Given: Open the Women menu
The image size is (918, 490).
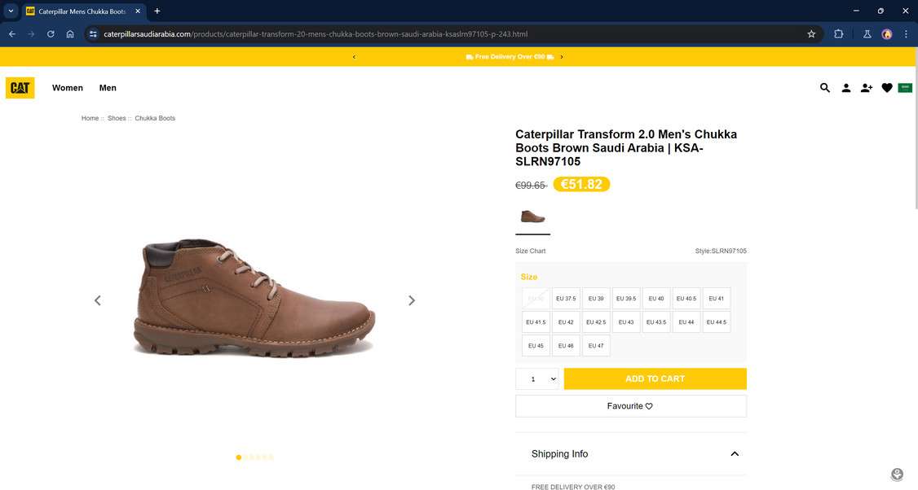Looking at the screenshot, I should 68,88.
